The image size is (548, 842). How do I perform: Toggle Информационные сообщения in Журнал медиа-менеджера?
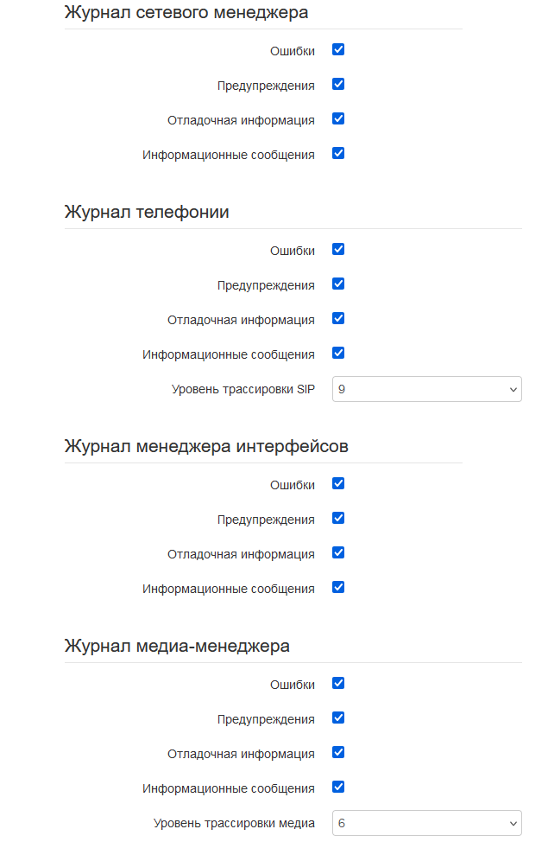tap(338, 788)
